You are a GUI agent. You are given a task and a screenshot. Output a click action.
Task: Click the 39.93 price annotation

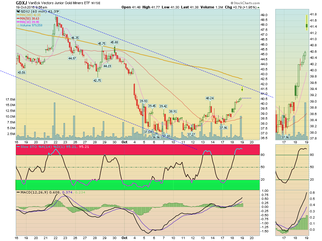[x=144, y=101]
